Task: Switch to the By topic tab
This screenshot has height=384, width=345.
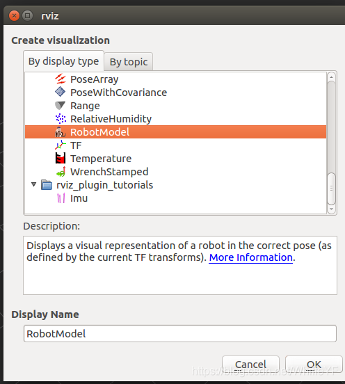Action: [129, 62]
